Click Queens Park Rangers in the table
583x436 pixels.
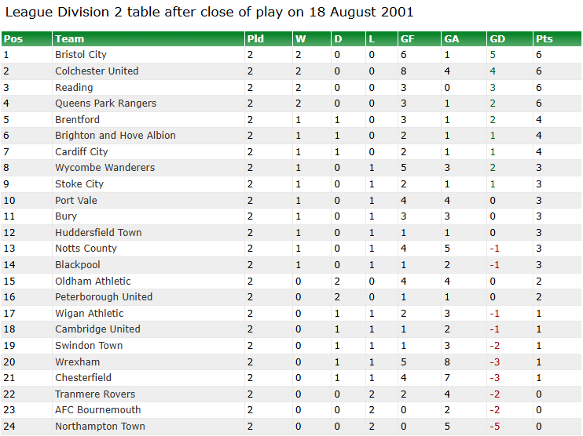coord(105,104)
